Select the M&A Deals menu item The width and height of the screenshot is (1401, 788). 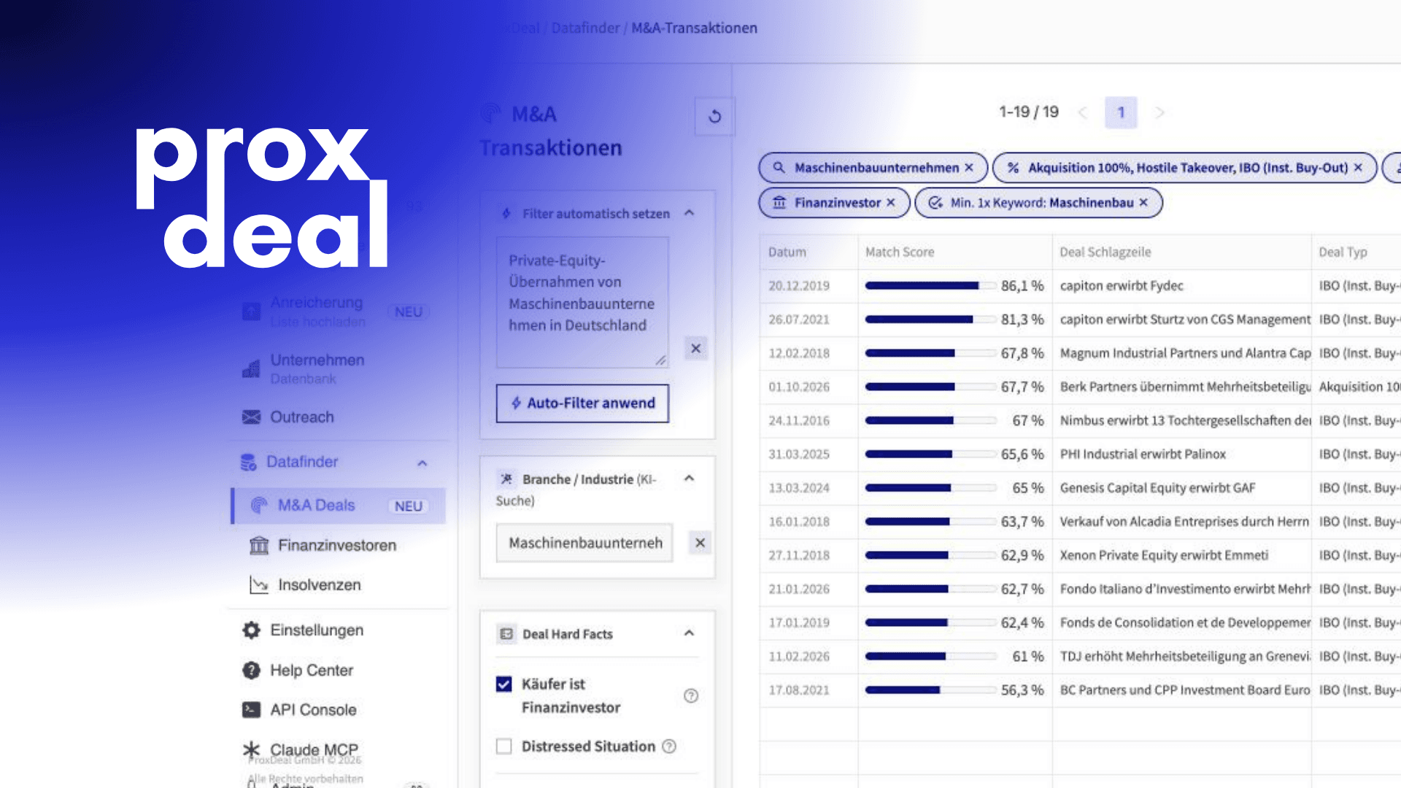point(339,506)
